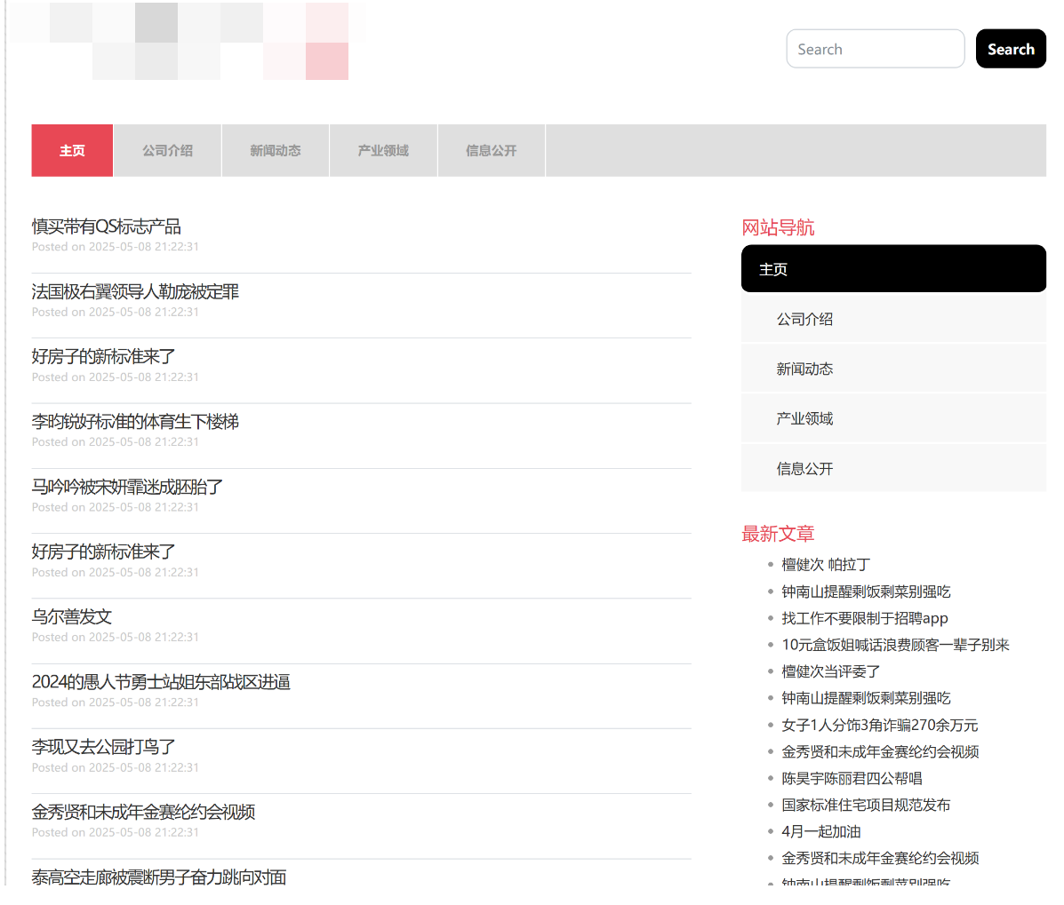The width and height of the screenshot is (1064, 905).
Task: Click the Search input field
Action: (x=875, y=49)
